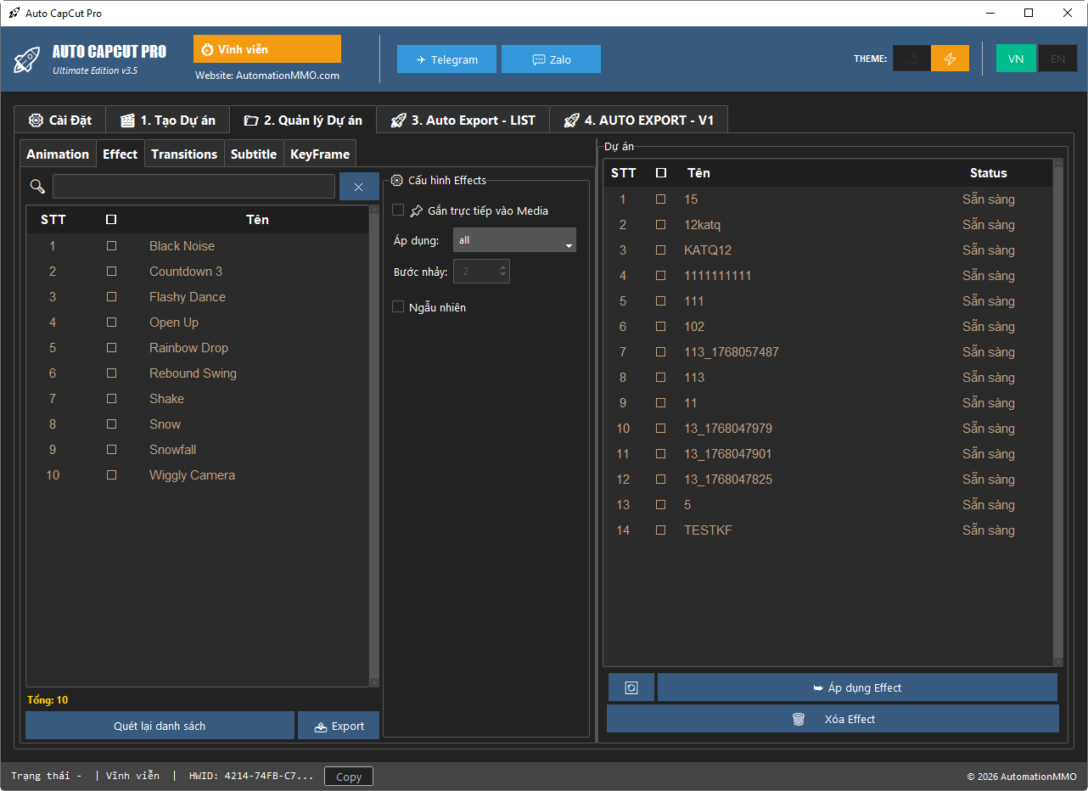Switch to the KeyFrame sub-tab
The image size is (1088, 791).
pyautogui.click(x=320, y=154)
